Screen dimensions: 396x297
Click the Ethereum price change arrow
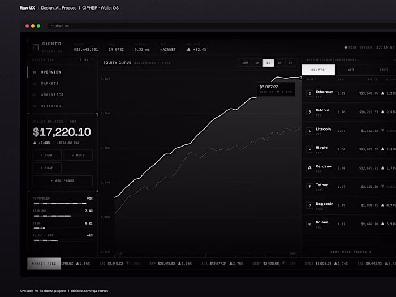point(382,93)
